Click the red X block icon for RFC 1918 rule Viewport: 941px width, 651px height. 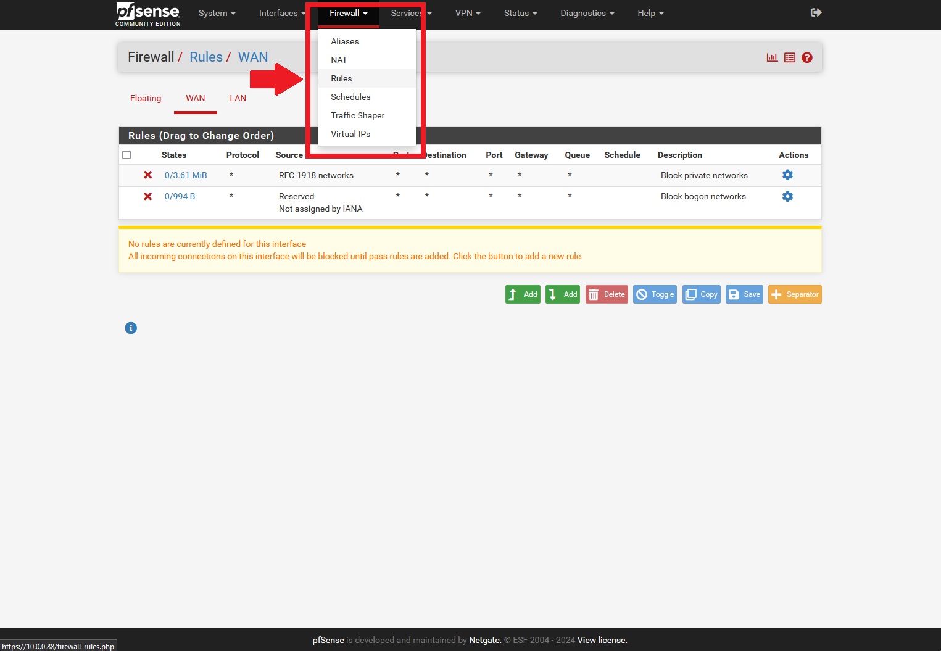[x=148, y=175]
